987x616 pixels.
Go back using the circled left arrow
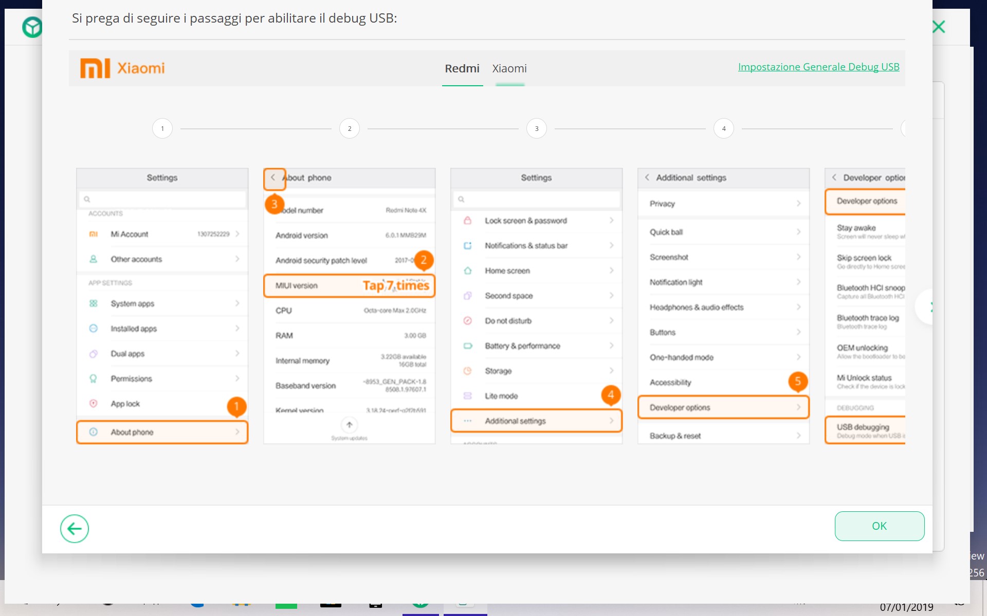tap(75, 528)
